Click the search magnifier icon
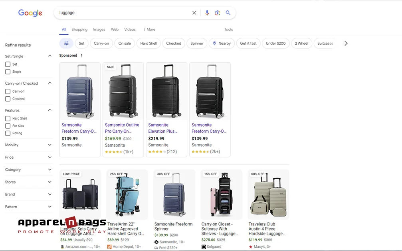This screenshot has width=402, height=251. (x=228, y=12)
